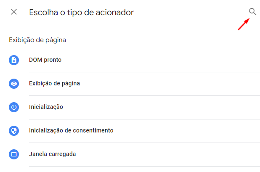This screenshot has width=260, height=172.
Task: Click the red arrow pointing to search
Action: point(244,24)
